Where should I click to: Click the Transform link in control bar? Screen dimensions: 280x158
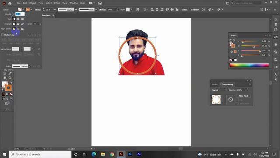coord(195,10)
